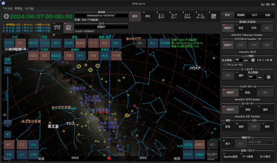Toggle 日時固定 date-time lock
This screenshot has width=277, height=163.
click(68, 28)
